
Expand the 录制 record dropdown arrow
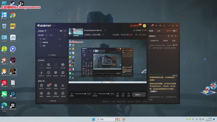click(125, 94)
